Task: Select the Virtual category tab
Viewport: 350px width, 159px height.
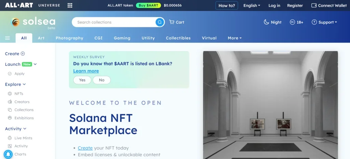Action: pyautogui.click(x=209, y=38)
